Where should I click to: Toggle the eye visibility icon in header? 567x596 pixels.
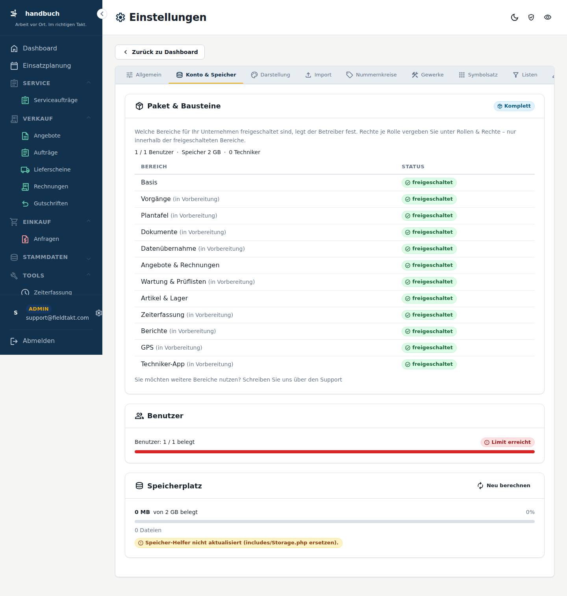[x=548, y=17]
